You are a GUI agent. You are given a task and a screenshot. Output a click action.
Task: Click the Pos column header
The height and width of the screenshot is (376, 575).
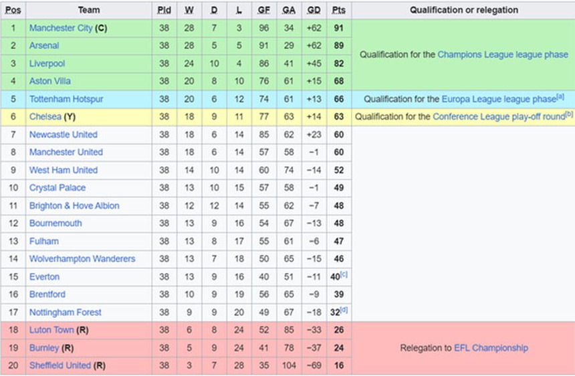click(13, 10)
